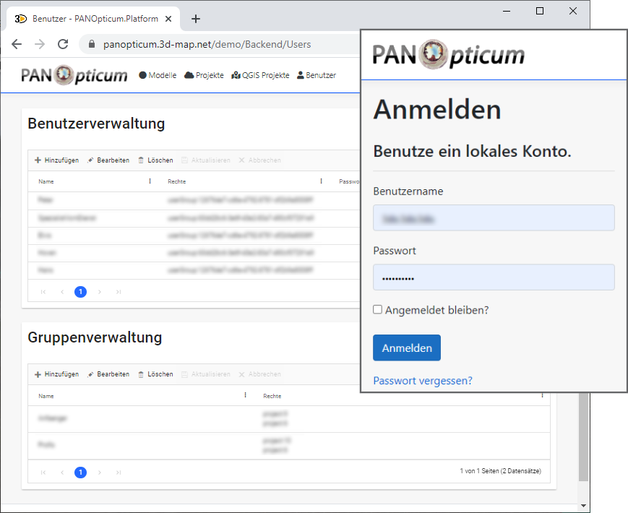Open the Modelle menu item
The image size is (628, 513).
pyautogui.click(x=158, y=75)
